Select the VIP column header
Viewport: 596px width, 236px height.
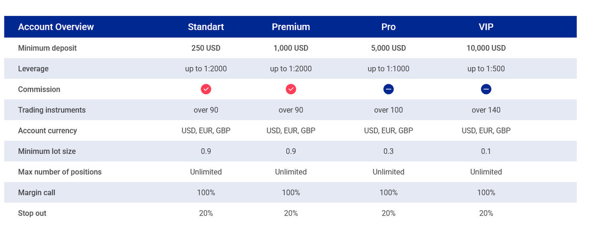tap(486, 27)
